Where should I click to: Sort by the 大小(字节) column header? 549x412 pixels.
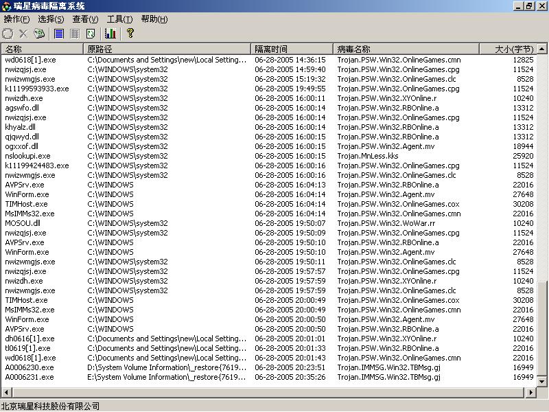tap(508, 49)
